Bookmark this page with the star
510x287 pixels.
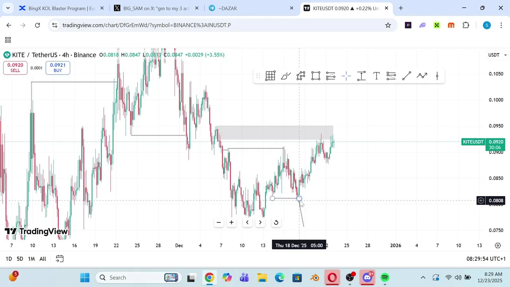(388, 25)
